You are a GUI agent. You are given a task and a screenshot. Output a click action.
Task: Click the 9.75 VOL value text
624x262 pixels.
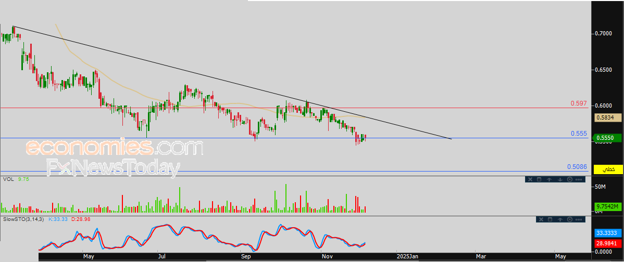(x=23, y=179)
